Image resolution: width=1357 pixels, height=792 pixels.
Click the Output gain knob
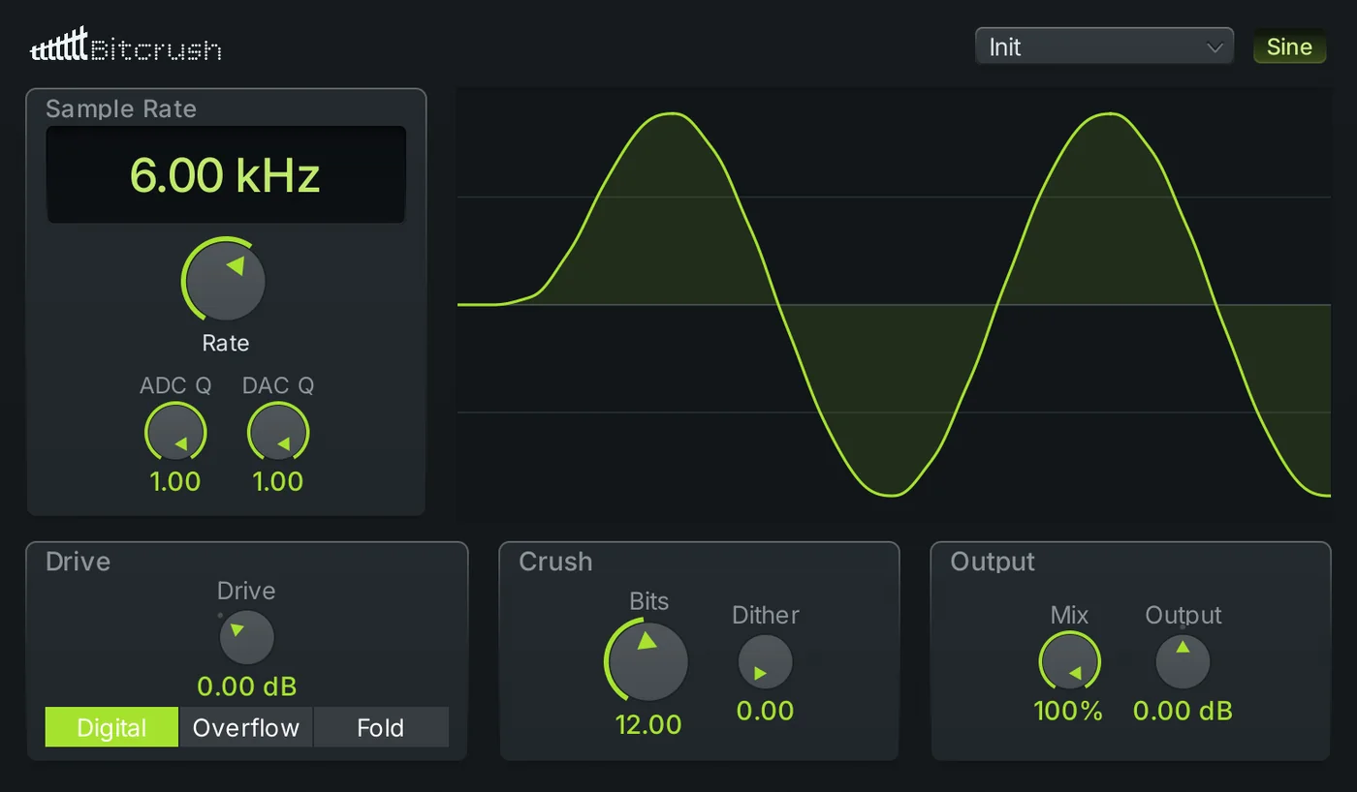(1183, 663)
